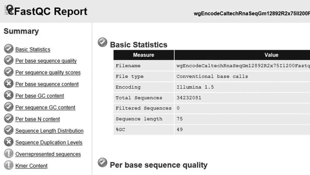Open the Basic Statistics summary link
Screen dimensions: 310x175
[x=33, y=49]
